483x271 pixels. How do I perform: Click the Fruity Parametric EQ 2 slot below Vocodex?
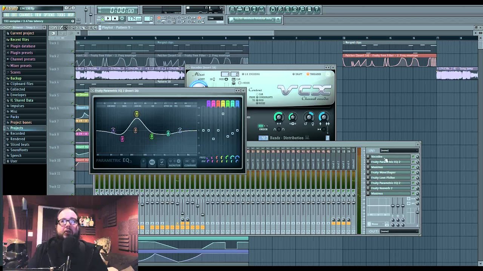[x=390, y=162]
